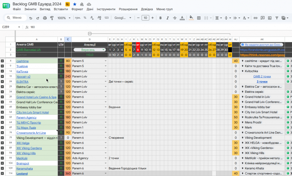Open text rotation options
292x176 pixels.
coord(246,18)
